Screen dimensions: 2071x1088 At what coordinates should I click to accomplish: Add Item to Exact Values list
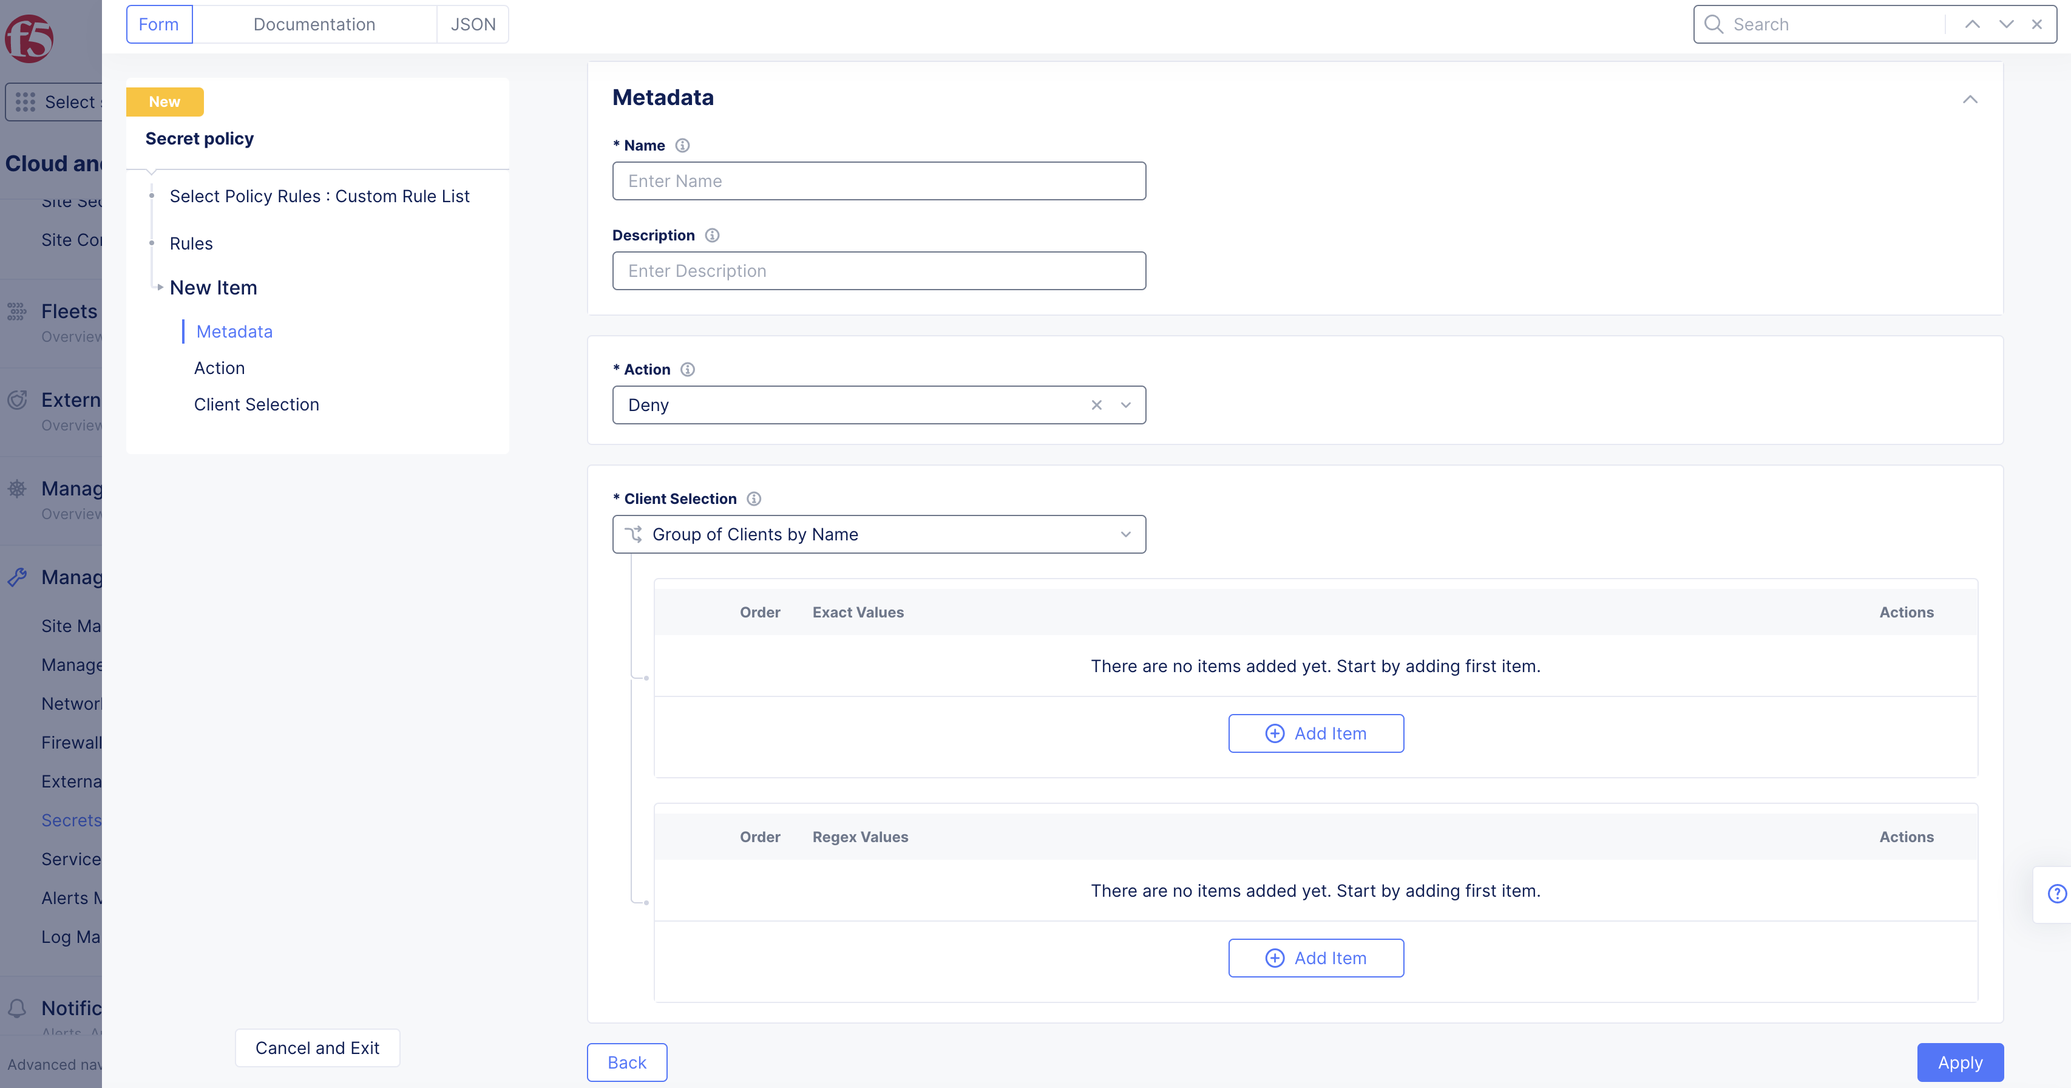(x=1315, y=733)
